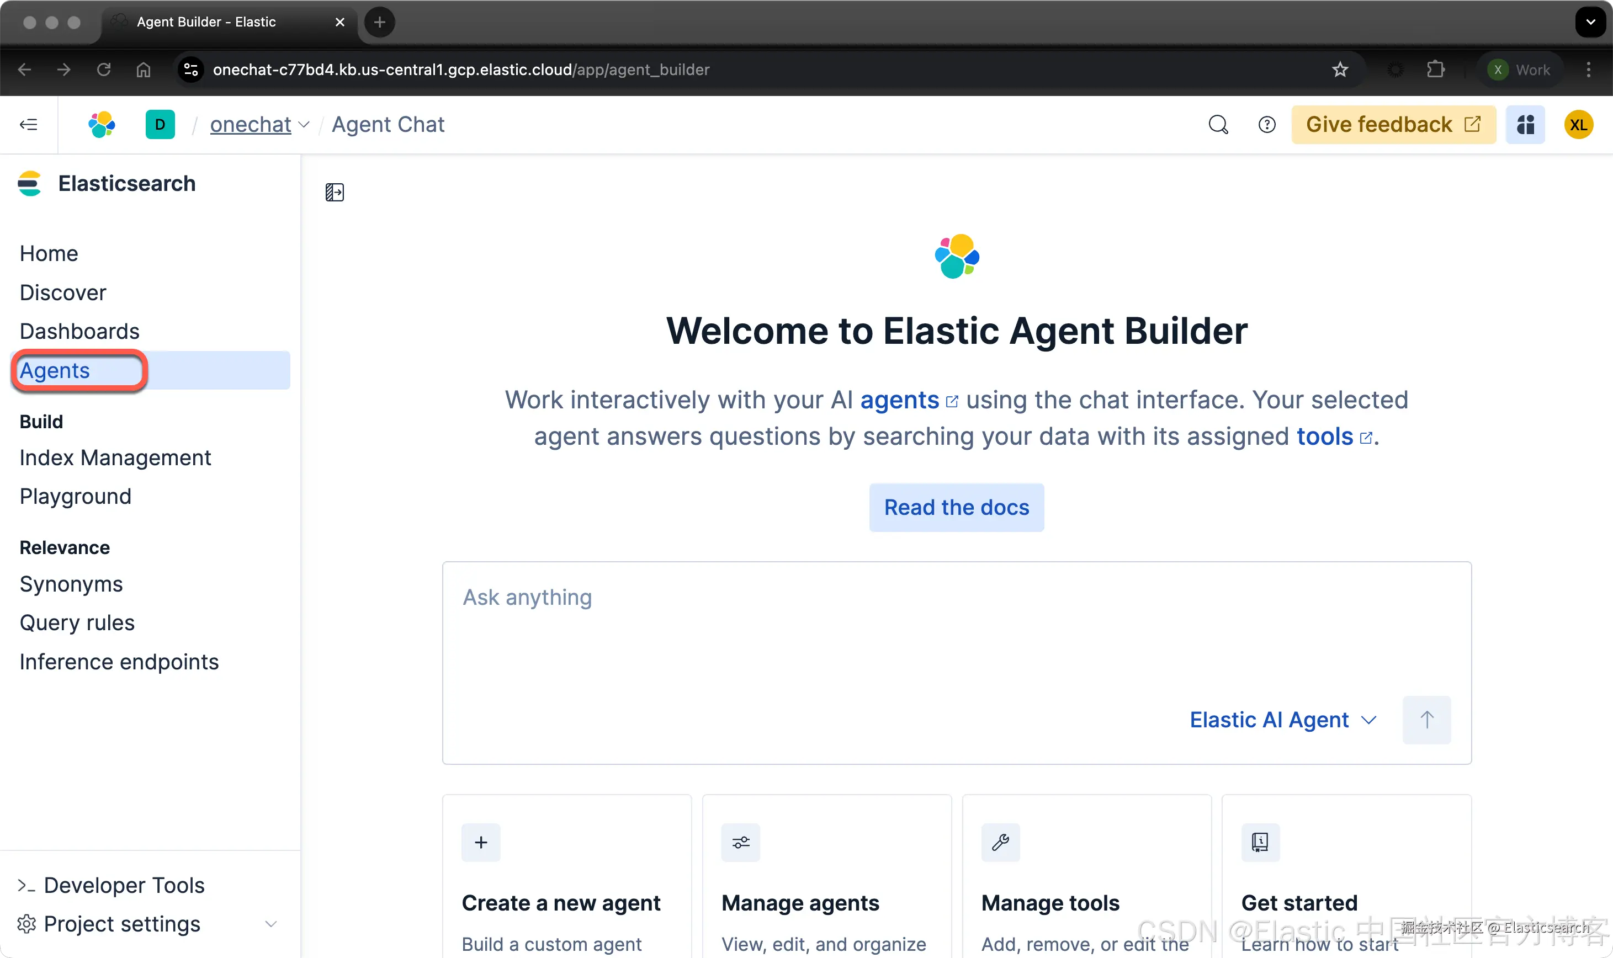The width and height of the screenshot is (1613, 958).
Task: Open Index Management page
Action: [x=115, y=457]
